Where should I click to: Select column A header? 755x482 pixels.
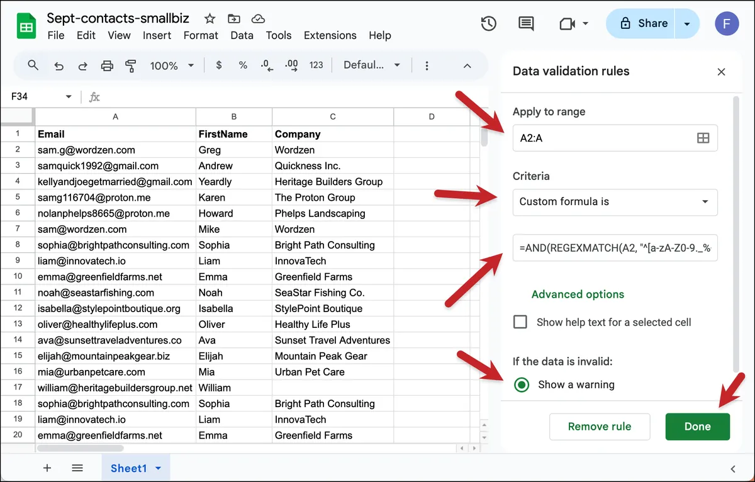coord(115,116)
